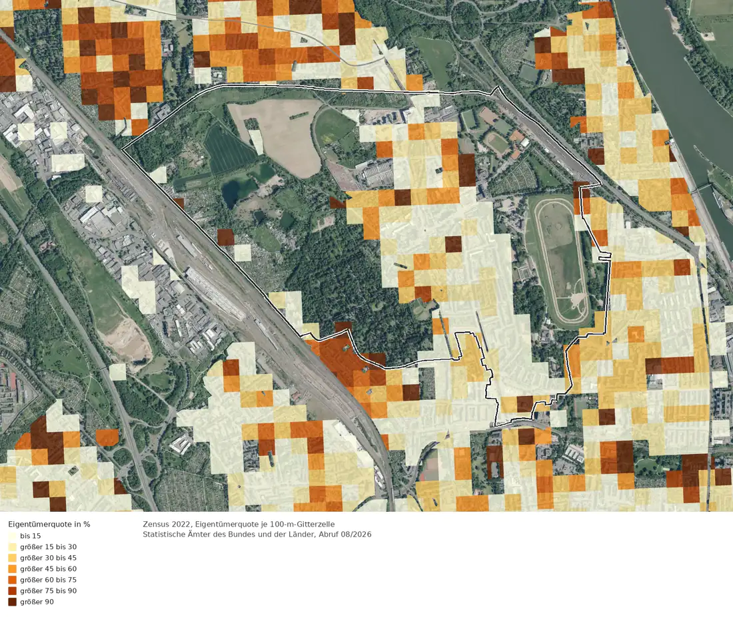Click the 'größer 15 bis 30' legend swatch
The image size is (733, 617).
point(12,547)
